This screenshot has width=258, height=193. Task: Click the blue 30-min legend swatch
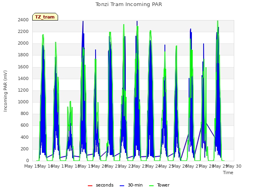(x=122, y=186)
